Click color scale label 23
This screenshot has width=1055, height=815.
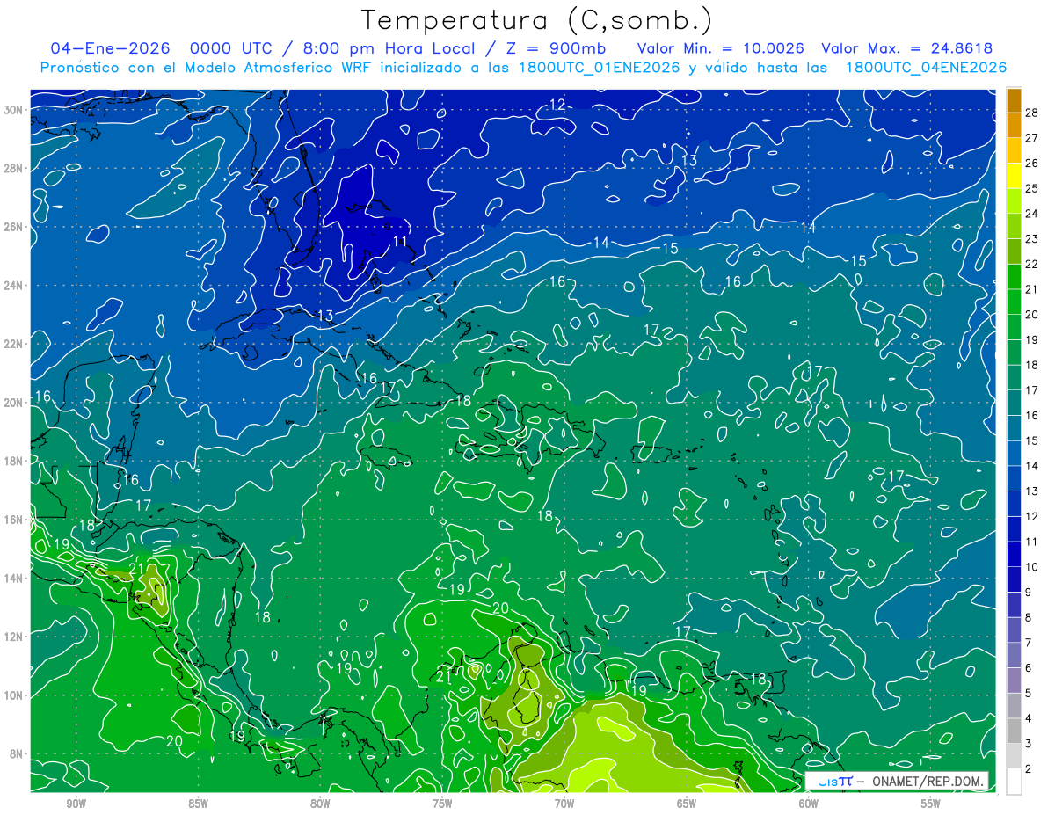(x=1032, y=238)
